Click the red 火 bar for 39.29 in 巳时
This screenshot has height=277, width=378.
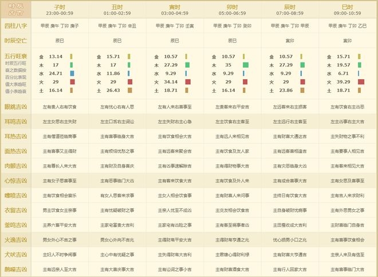pyautogui.click(x=361, y=82)
